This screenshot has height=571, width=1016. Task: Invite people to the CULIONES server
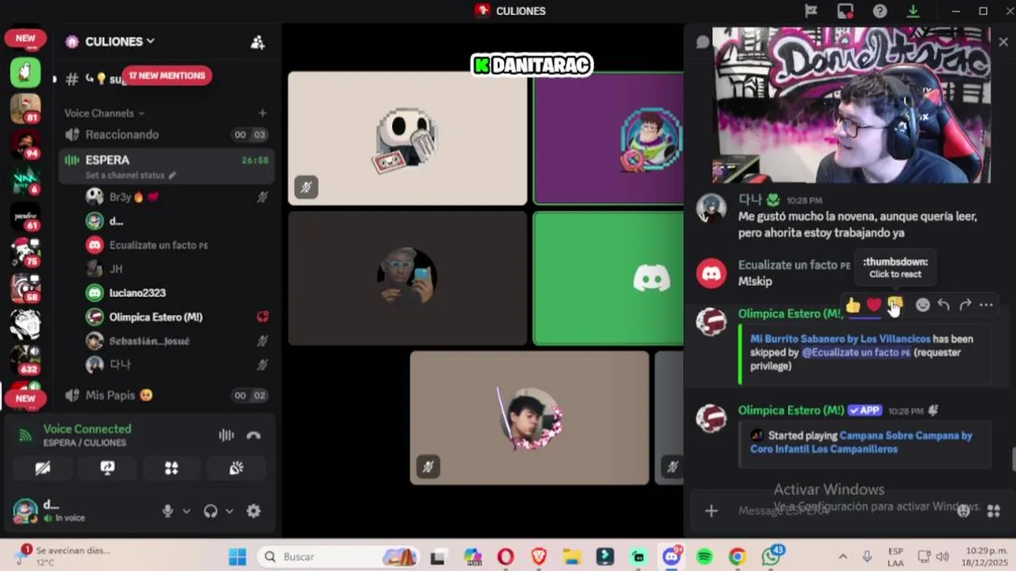[x=257, y=42]
